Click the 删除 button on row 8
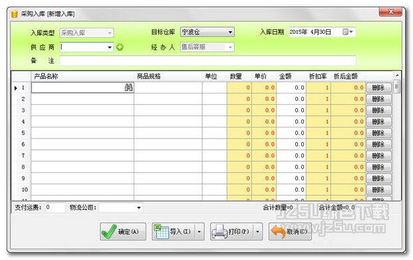Viewport: 413px width, 260px height. [378, 166]
